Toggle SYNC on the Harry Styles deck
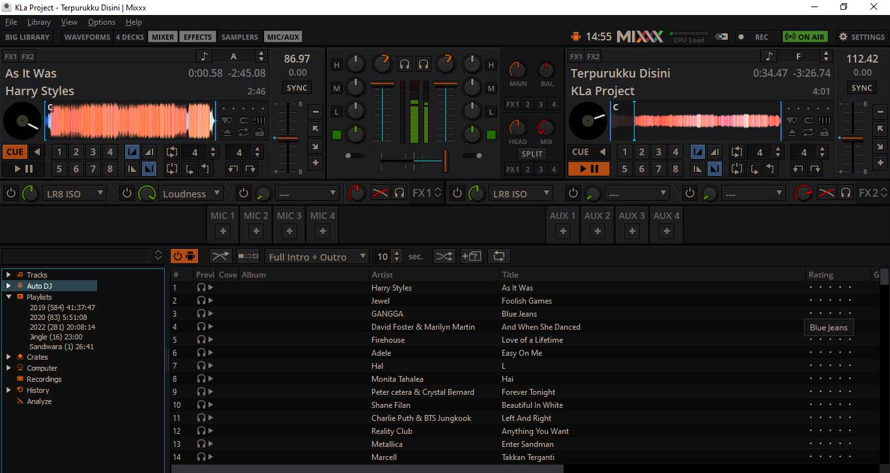The image size is (890, 473). tap(297, 88)
